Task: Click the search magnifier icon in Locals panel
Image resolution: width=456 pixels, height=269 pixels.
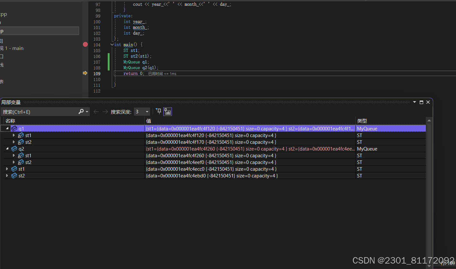Action: click(81, 111)
